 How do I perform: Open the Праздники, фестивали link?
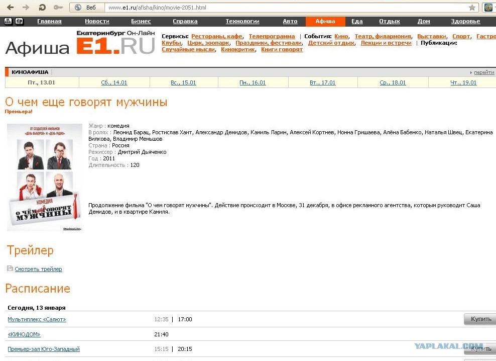click(x=269, y=43)
